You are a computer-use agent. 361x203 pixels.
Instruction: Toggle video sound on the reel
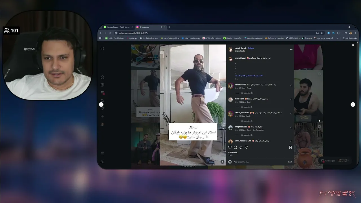(x=223, y=162)
